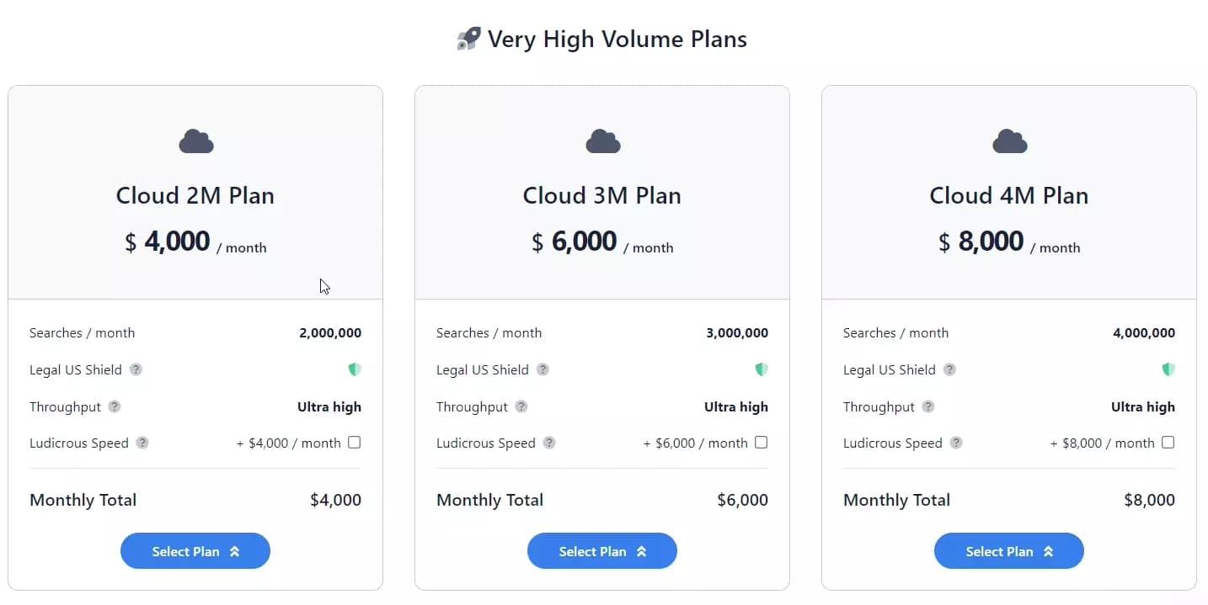This screenshot has height=605, width=1208.
Task: Enable Ludicrous Speed for Cloud 4M Plan
Action: 1168,443
